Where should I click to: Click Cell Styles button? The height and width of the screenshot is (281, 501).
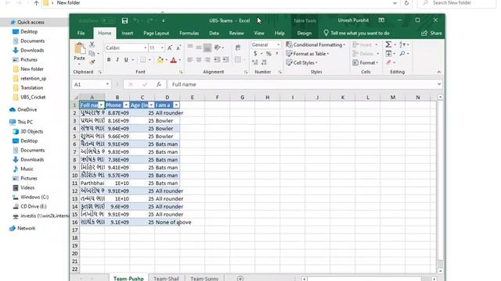[302, 62]
